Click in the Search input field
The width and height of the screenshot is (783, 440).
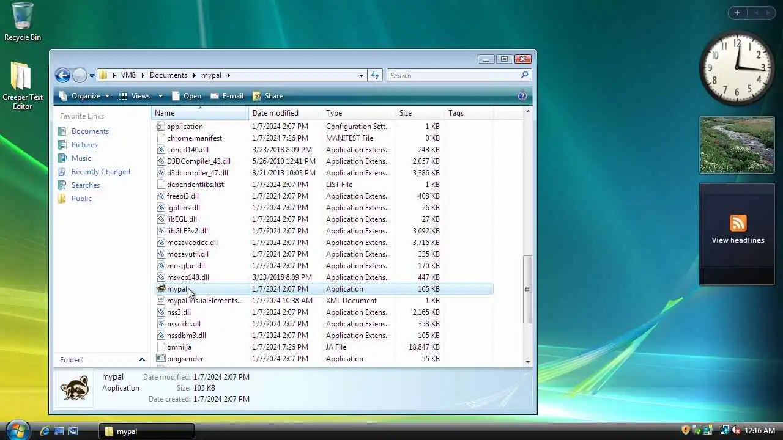point(453,75)
